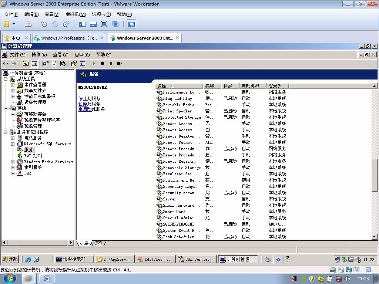The image size is (379, 284).
Task: Click tree pane horizontal scroll right arrow
Action: coord(71,242)
